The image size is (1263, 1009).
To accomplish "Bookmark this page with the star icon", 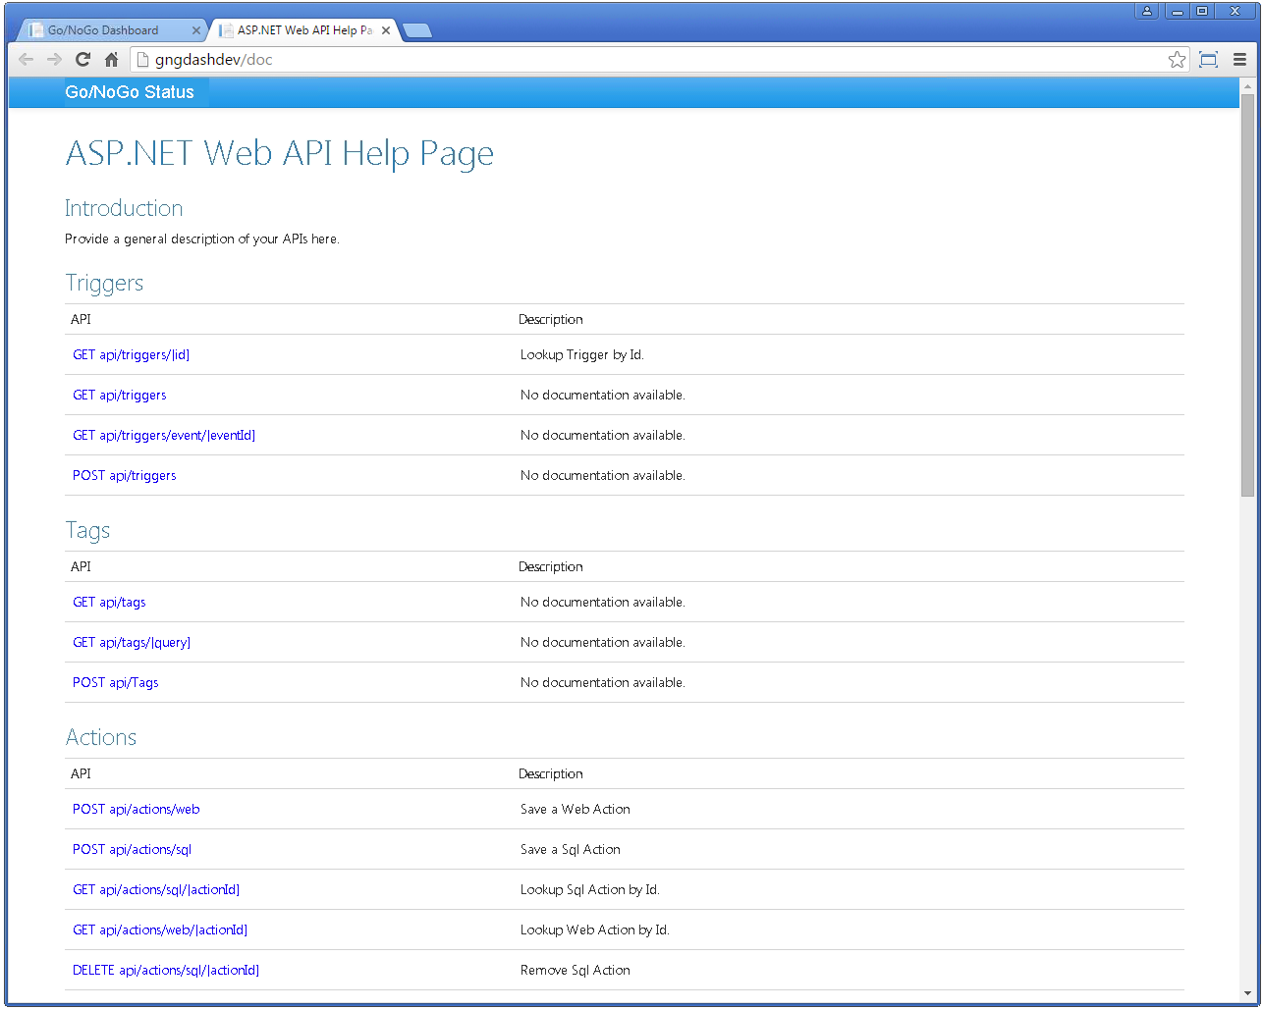I will [1177, 60].
